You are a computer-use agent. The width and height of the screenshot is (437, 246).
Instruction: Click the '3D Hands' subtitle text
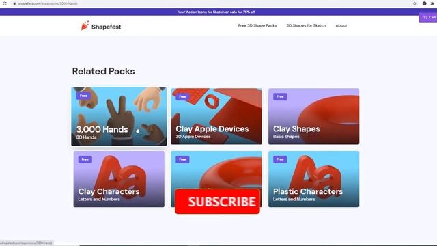87,137
